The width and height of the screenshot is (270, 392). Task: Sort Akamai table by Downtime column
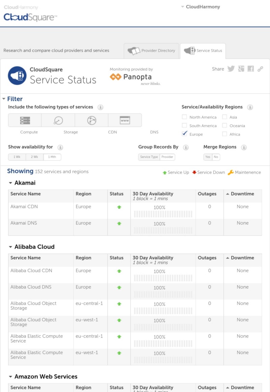tap(242, 194)
